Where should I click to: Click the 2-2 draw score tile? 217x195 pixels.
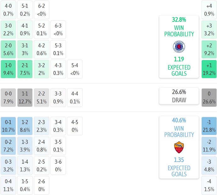(42, 97)
